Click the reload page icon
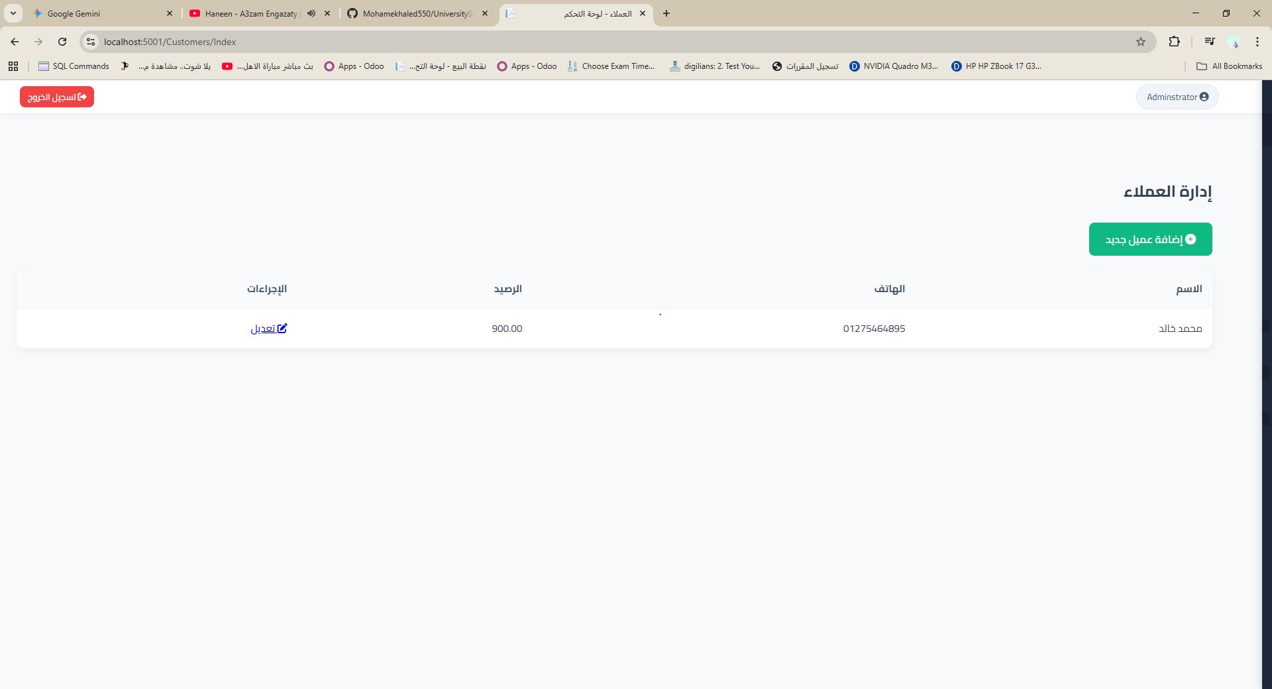The width and height of the screenshot is (1272, 689). coord(62,42)
